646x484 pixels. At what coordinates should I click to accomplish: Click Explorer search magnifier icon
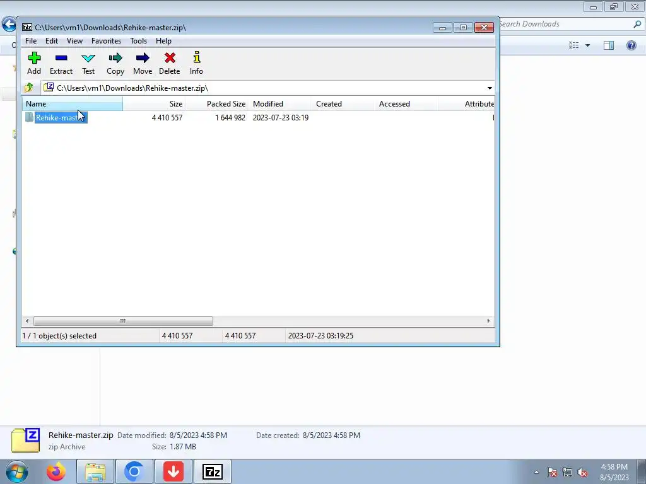point(637,25)
